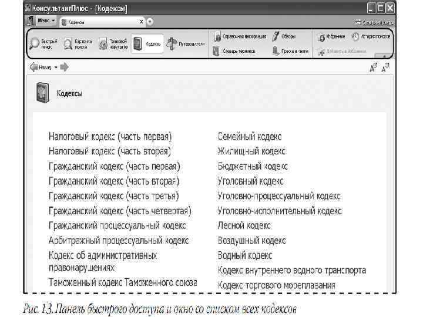Open Семейный кодекс
Image resolution: width=423 pixels, height=317 pixels.
[250, 136]
